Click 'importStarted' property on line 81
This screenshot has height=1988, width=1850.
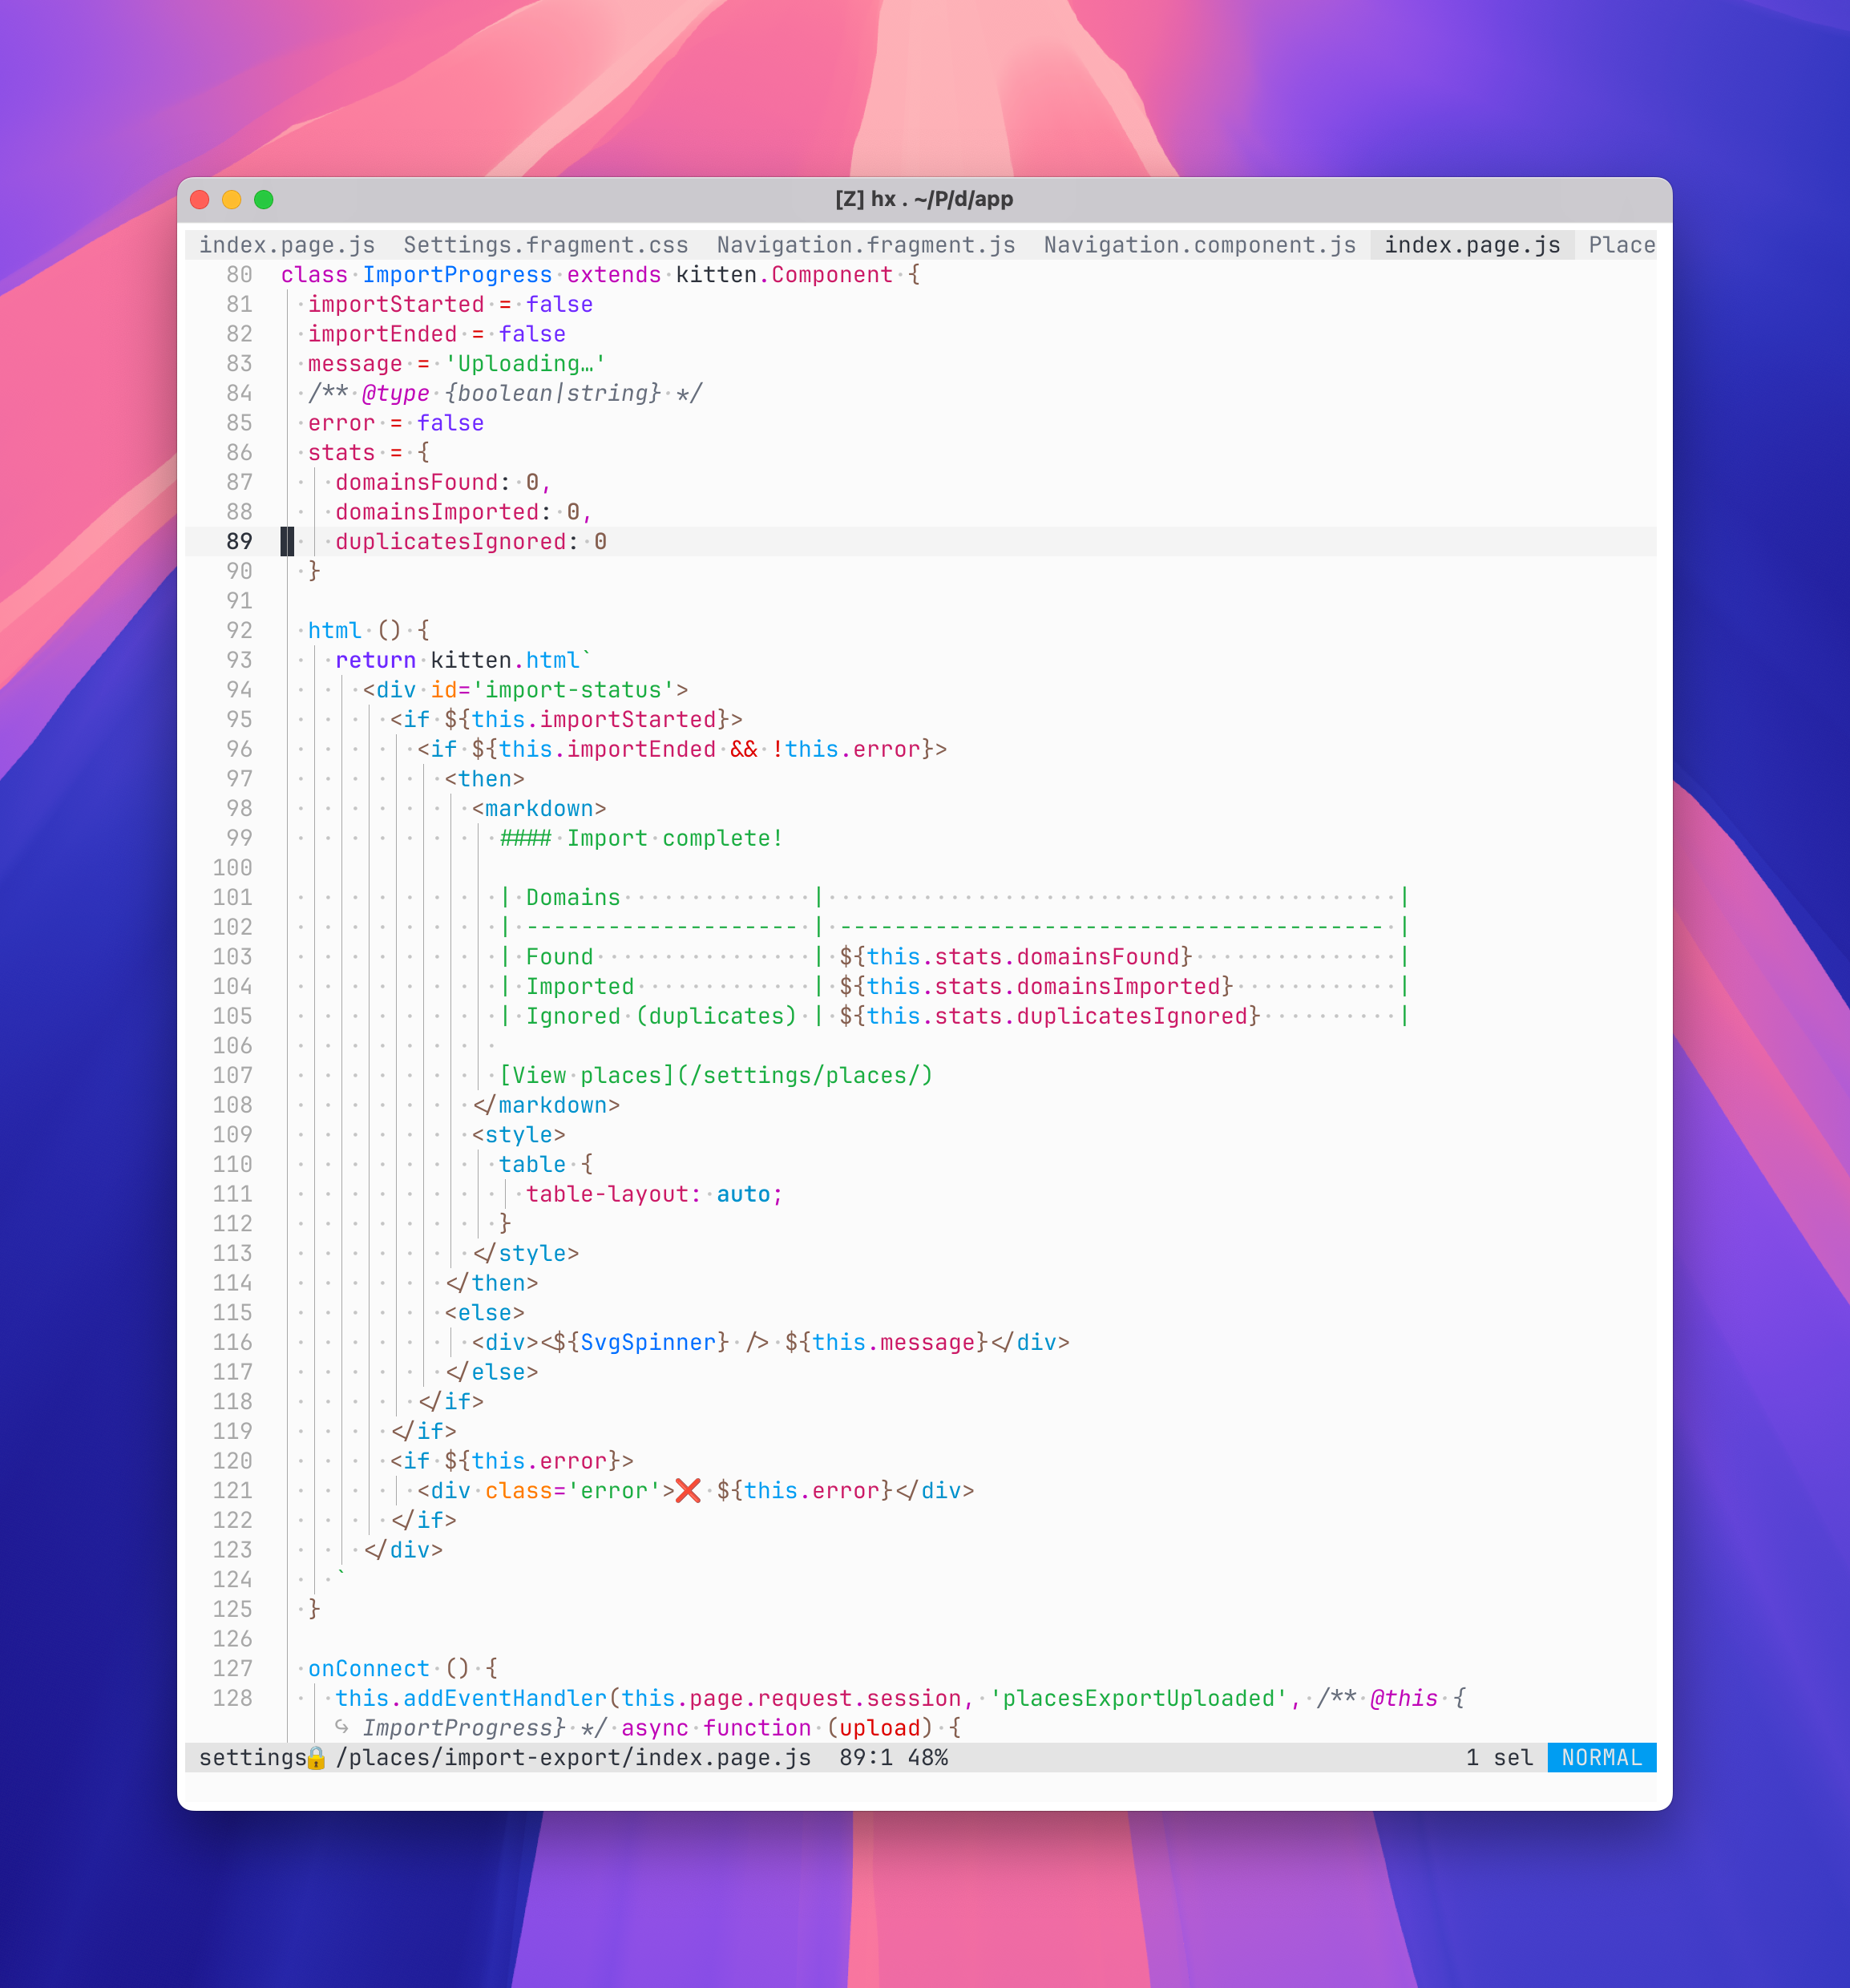pyautogui.click(x=396, y=305)
